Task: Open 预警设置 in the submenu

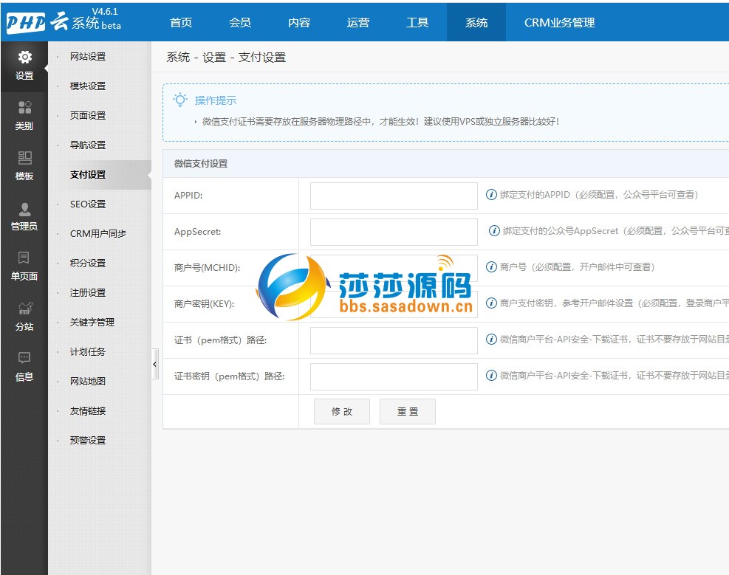Action: coord(88,441)
